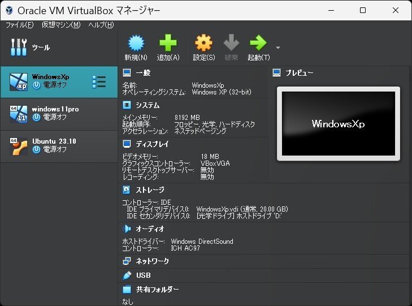Click the memory value 8192 MB
Image resolution: width=412 pixels, height=306 pixels.
coord(187,117)
